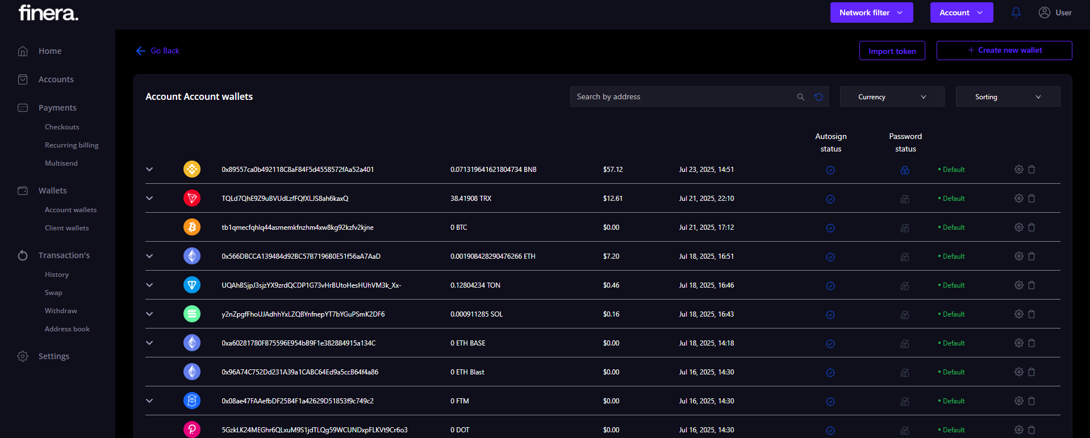Open Account wallets in the sidebar
Viewport: 1090px width, 438px height.
(70, 210)
